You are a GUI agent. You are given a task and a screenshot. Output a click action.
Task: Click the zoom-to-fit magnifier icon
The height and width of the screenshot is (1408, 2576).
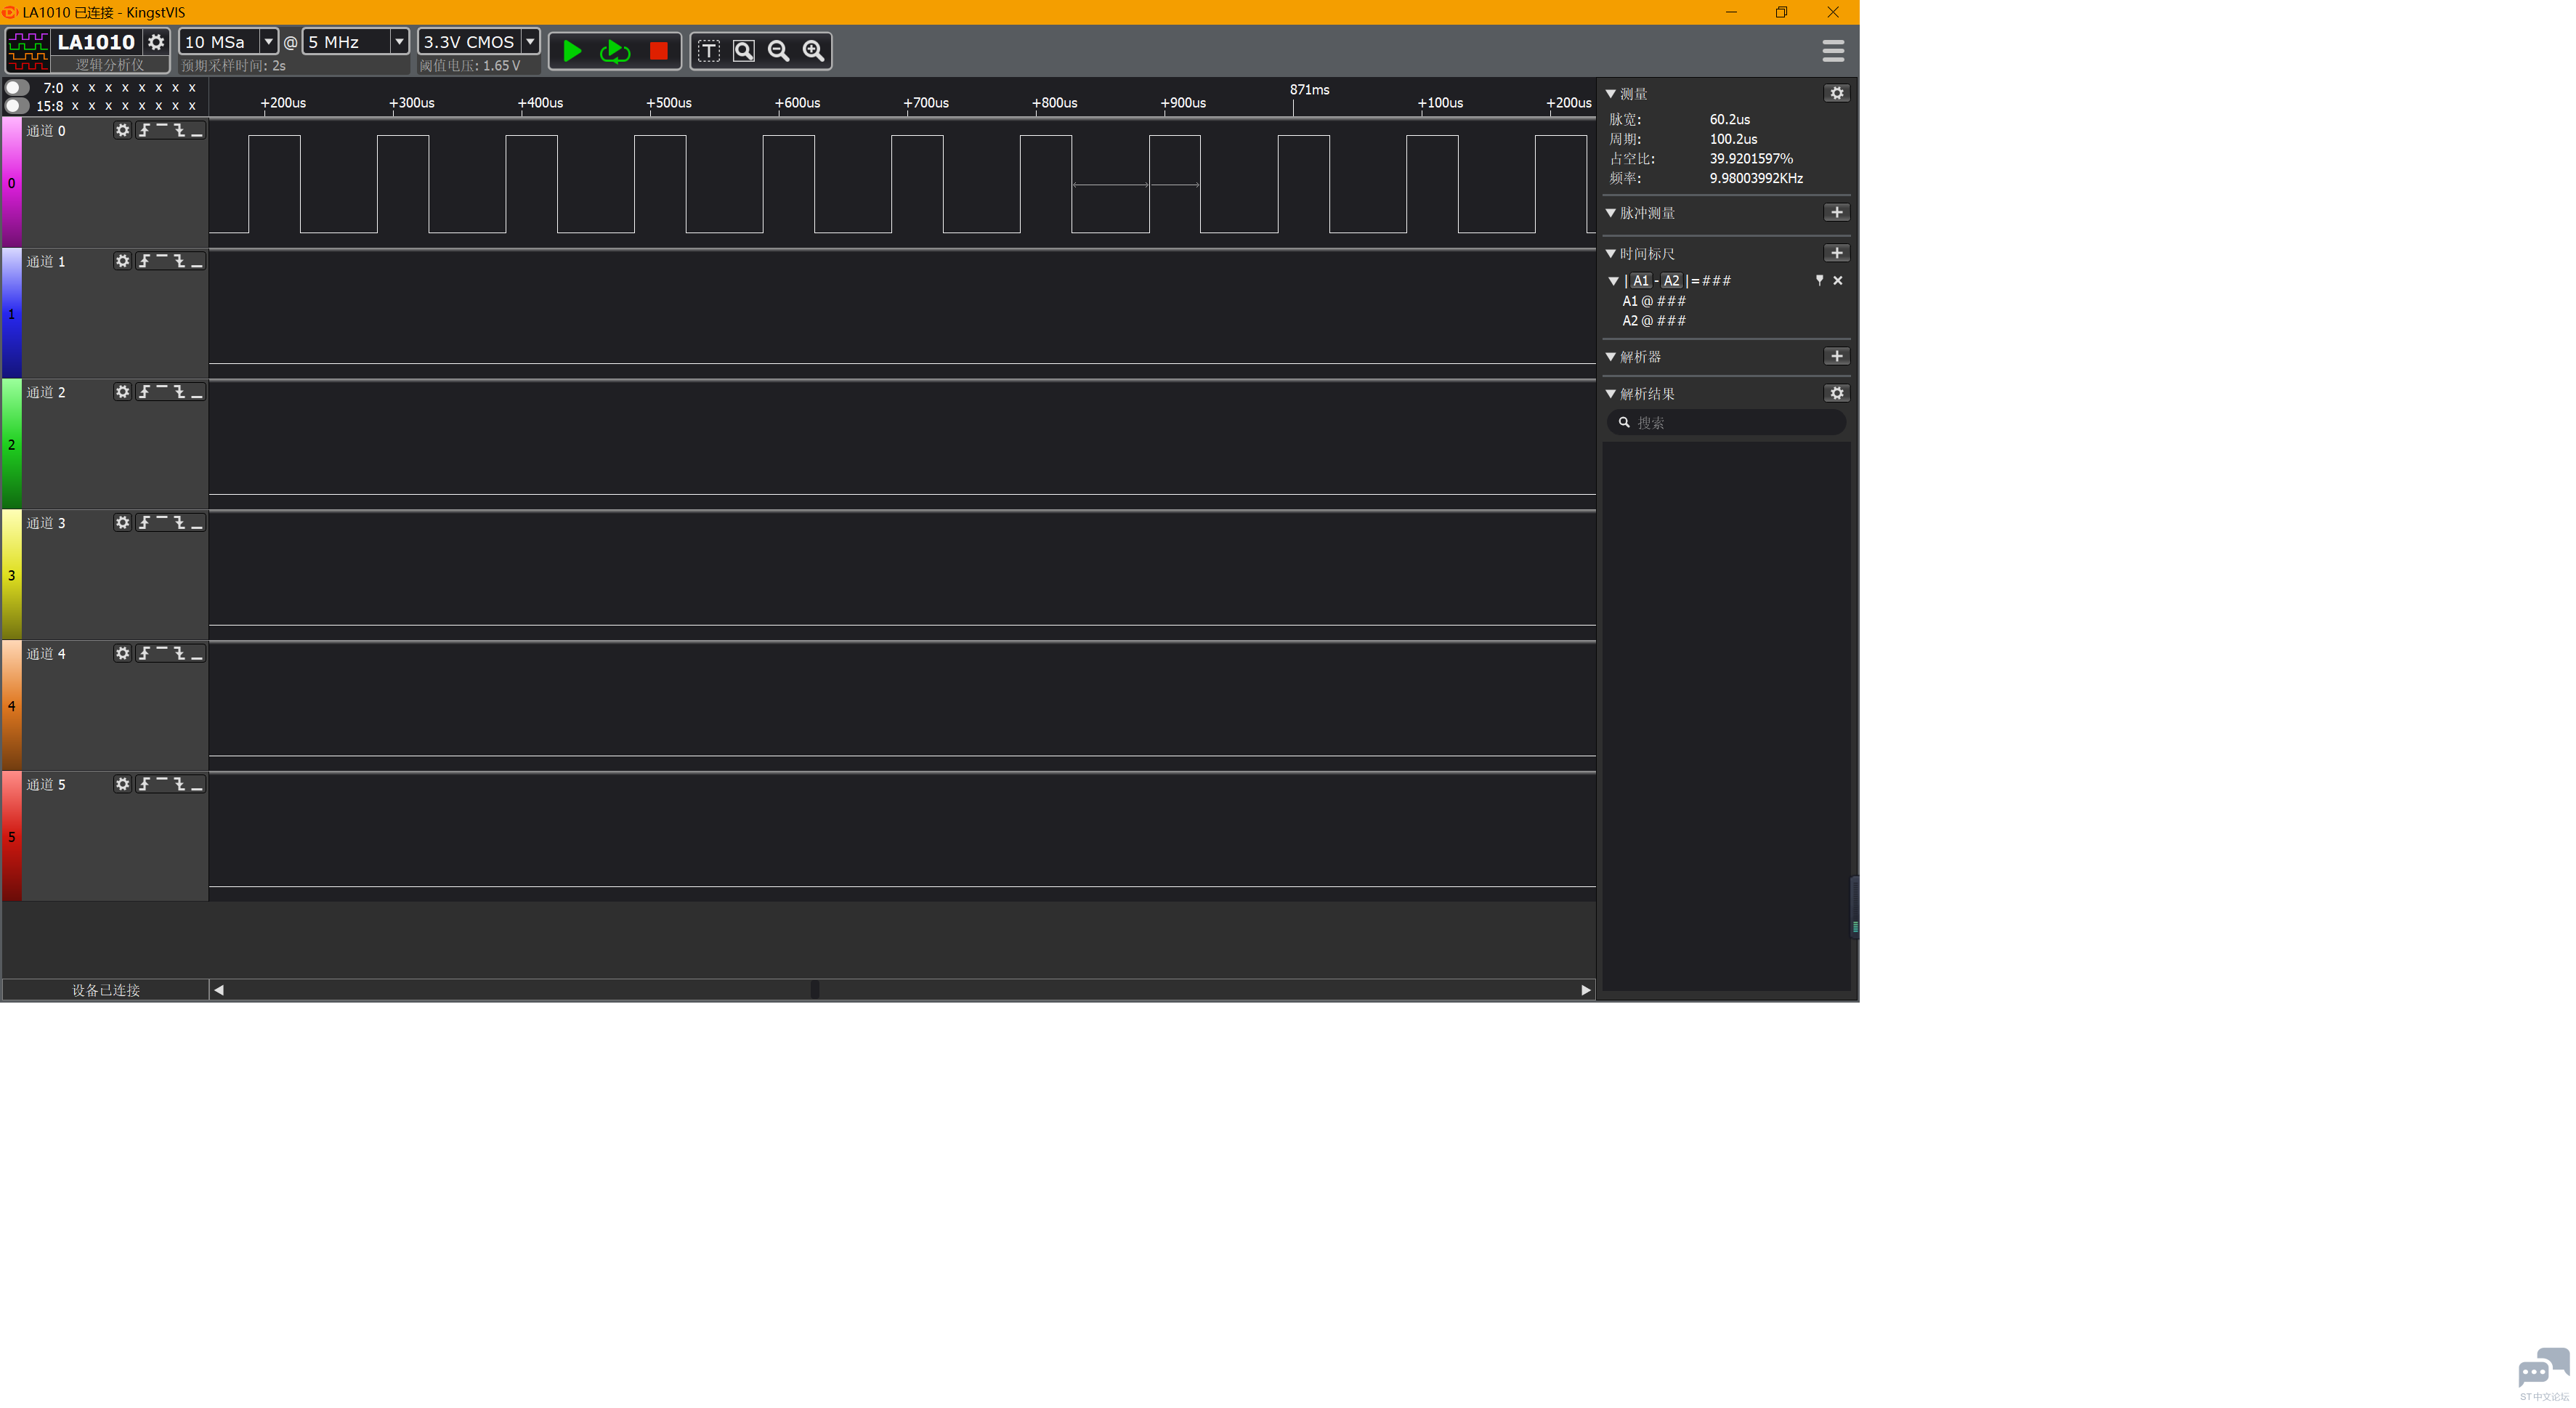coord(744,51)
